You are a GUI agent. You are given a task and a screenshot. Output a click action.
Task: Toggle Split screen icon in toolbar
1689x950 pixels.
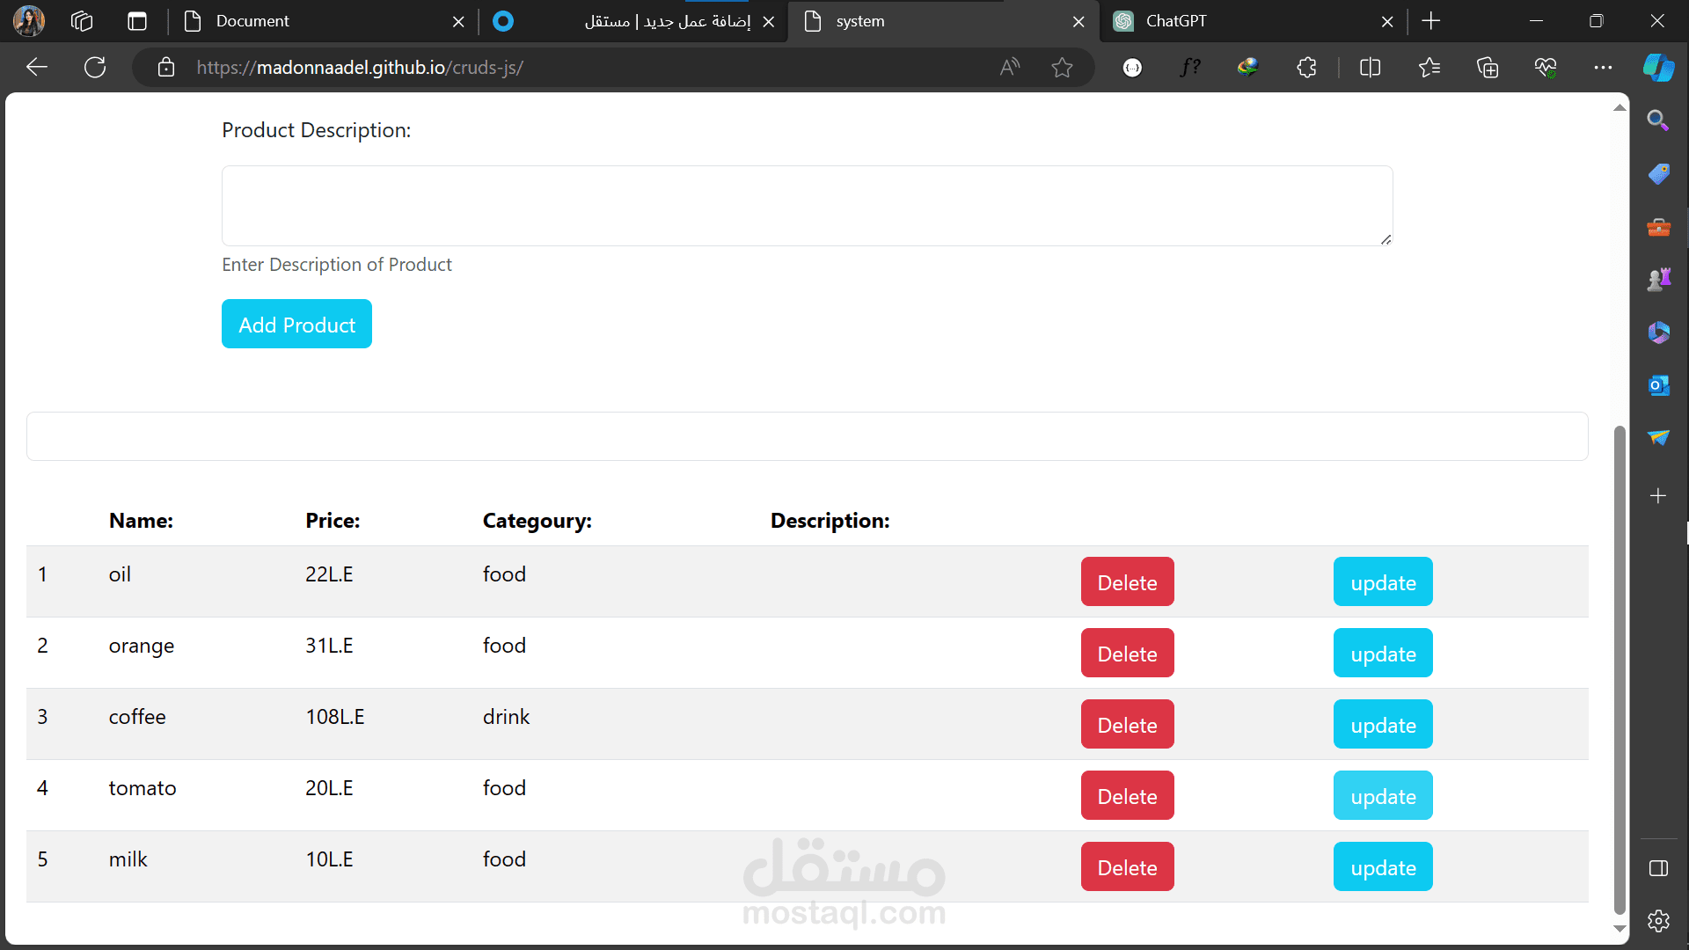pos(1370,68)
